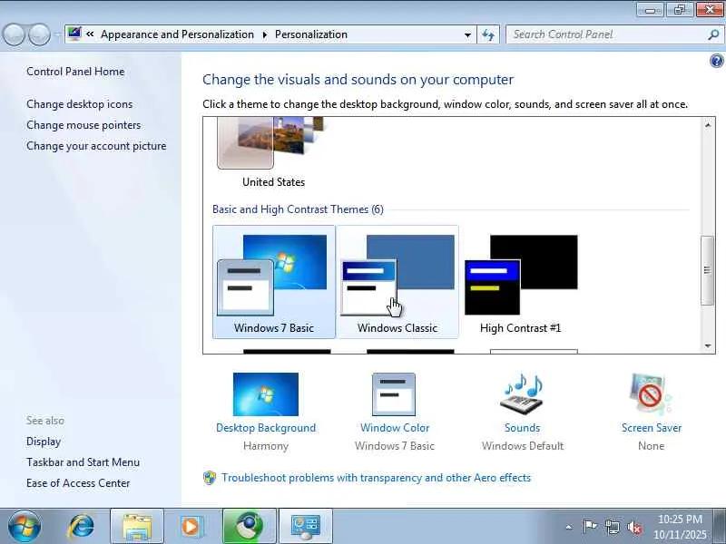Select the High Contrast #1 theme
The height and width of the screenshot is (544, 726).
pyautogui.click(x=520, y=282)
